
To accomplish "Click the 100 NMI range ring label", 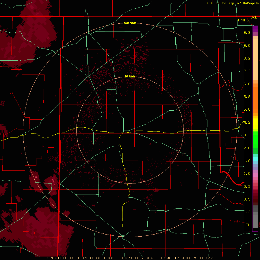I will click(130, 23).
